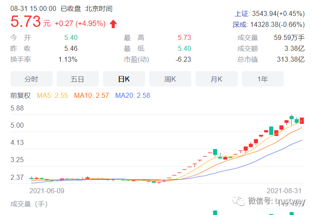
Task: Click the 2021-06-09 start date label
Action: click(x=47, y=190)
